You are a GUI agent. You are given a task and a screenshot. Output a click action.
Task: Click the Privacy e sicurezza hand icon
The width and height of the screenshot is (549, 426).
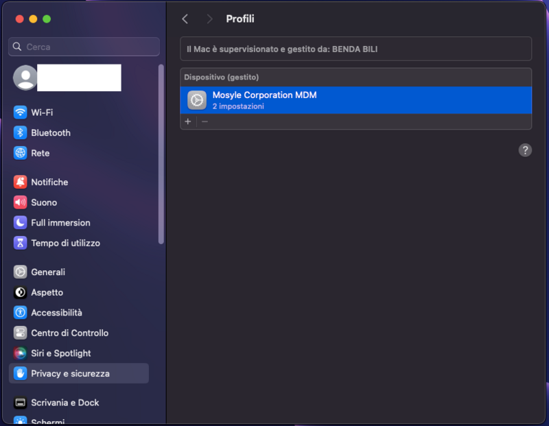(x=20, y=373)
